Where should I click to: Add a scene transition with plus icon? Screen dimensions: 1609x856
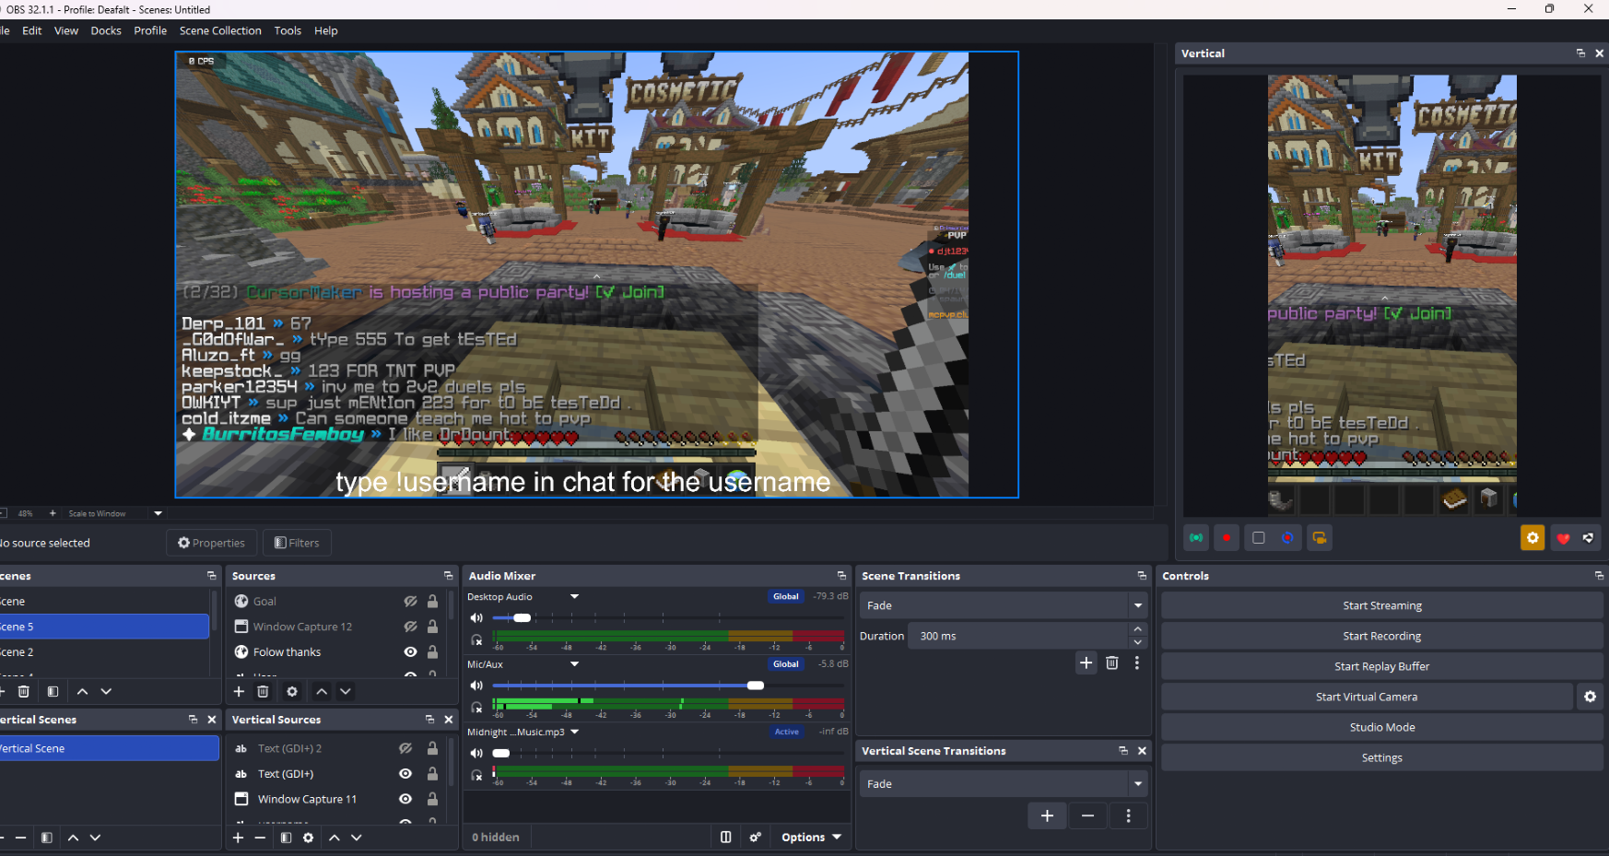1086,663
